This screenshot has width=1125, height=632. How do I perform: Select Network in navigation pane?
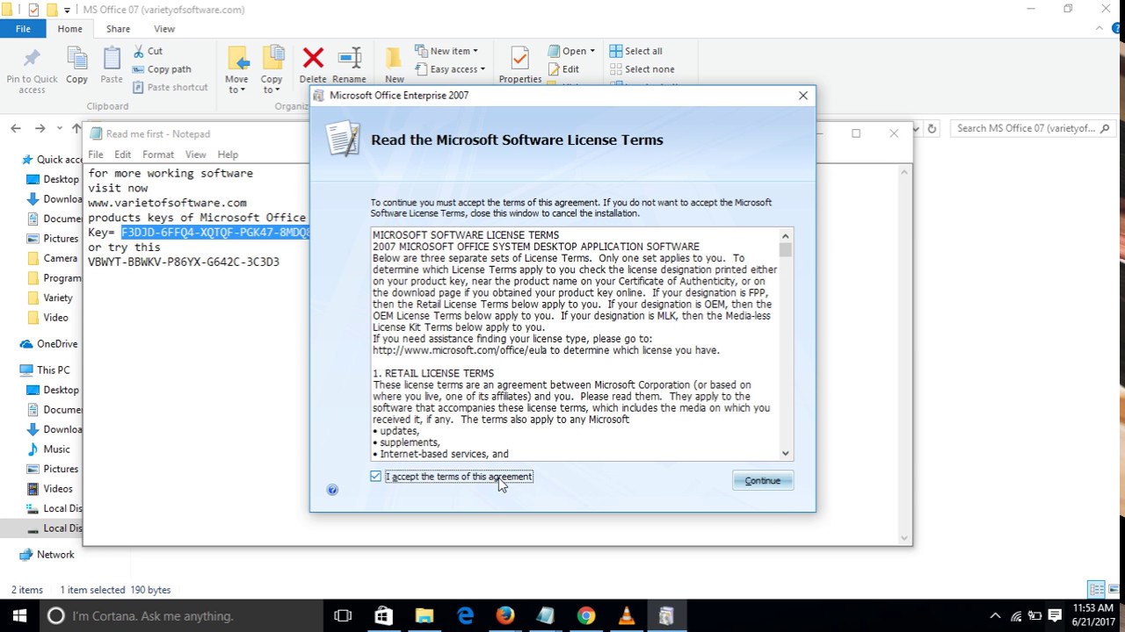click(47, 555)
